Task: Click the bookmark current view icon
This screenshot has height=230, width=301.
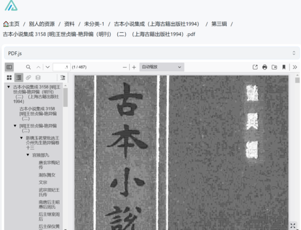Action: [x=284, y=67]
